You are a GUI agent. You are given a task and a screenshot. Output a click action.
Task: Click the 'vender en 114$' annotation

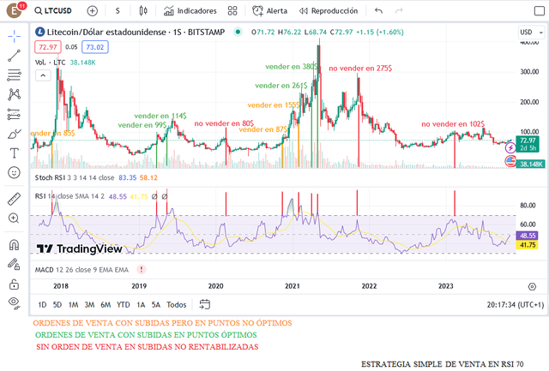[160, 116]
